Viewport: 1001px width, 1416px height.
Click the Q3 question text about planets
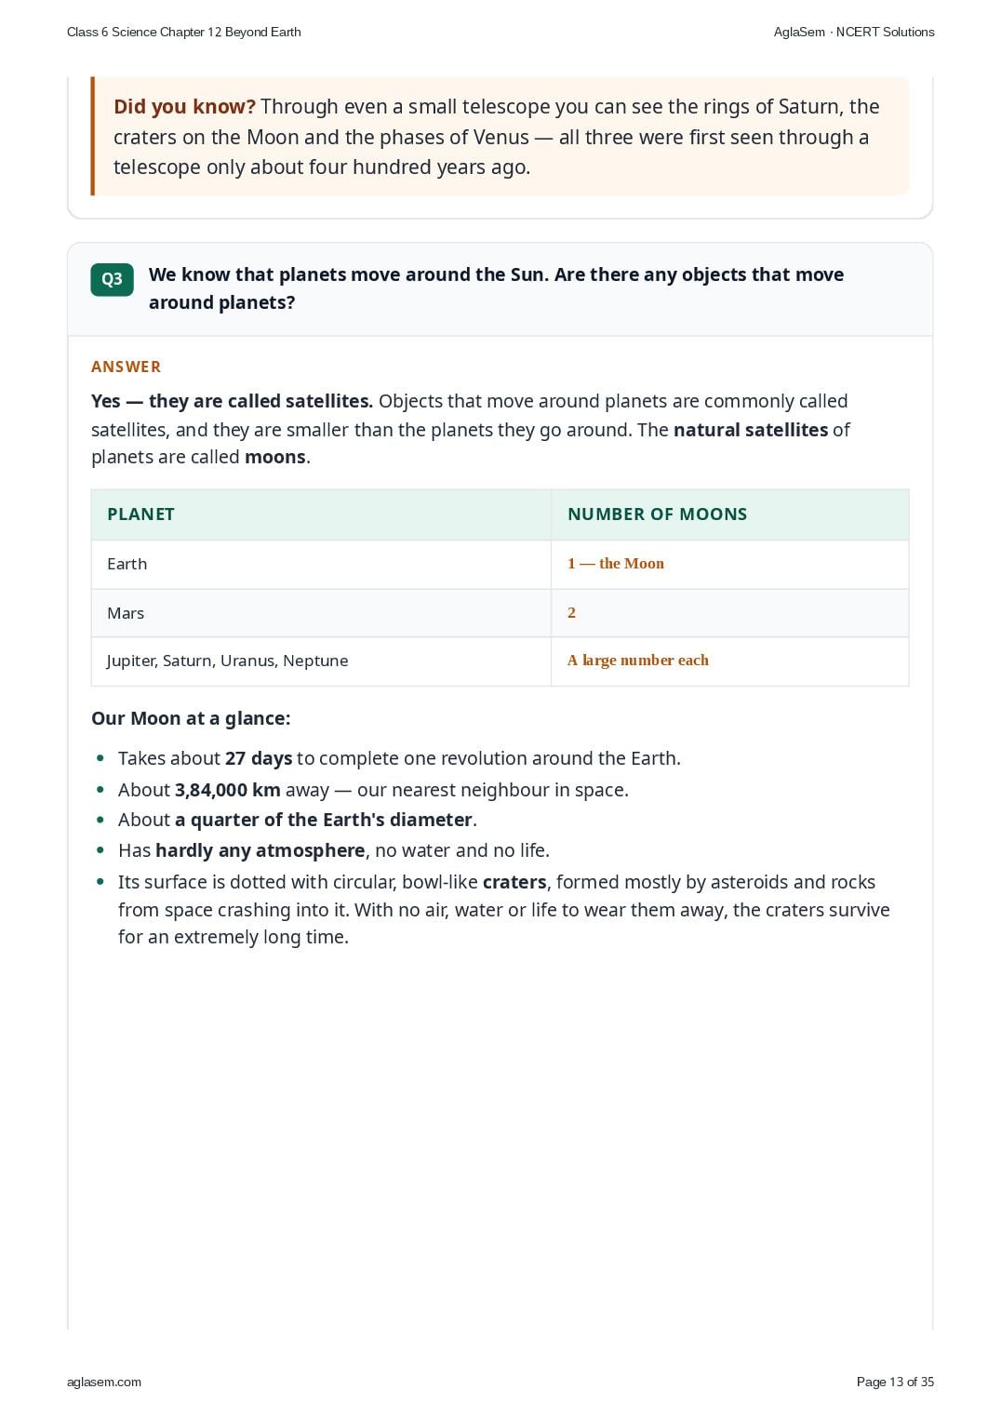pos(496,288)
